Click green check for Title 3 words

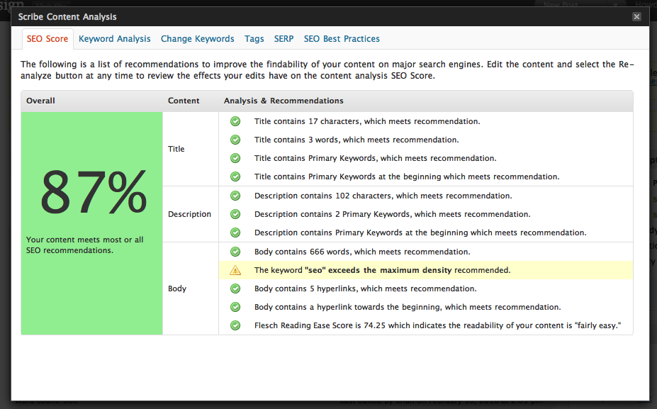pos(235,140)
